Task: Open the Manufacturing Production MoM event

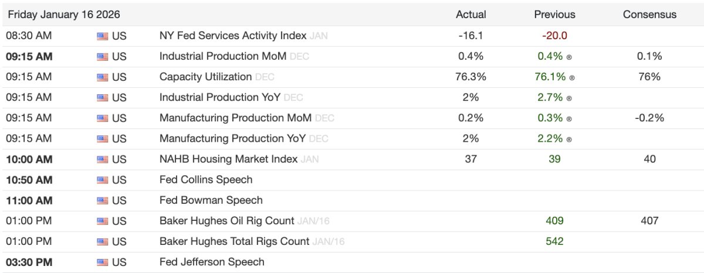Action: tap(236, 118)
